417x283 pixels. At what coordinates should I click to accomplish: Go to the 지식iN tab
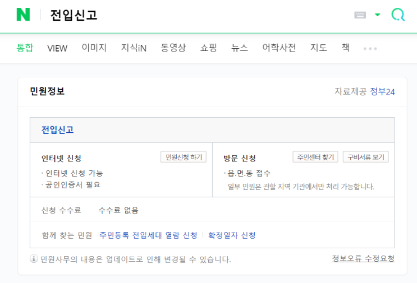click(134, 48)
